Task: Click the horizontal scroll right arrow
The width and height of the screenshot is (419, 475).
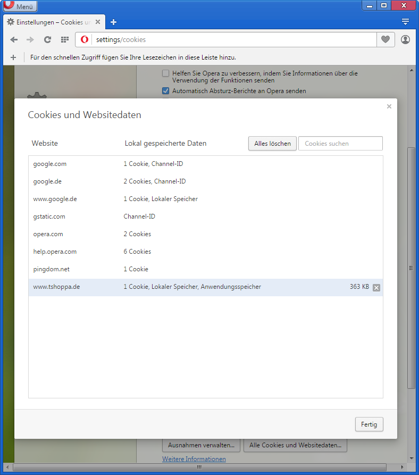Action: coord(402,467)
